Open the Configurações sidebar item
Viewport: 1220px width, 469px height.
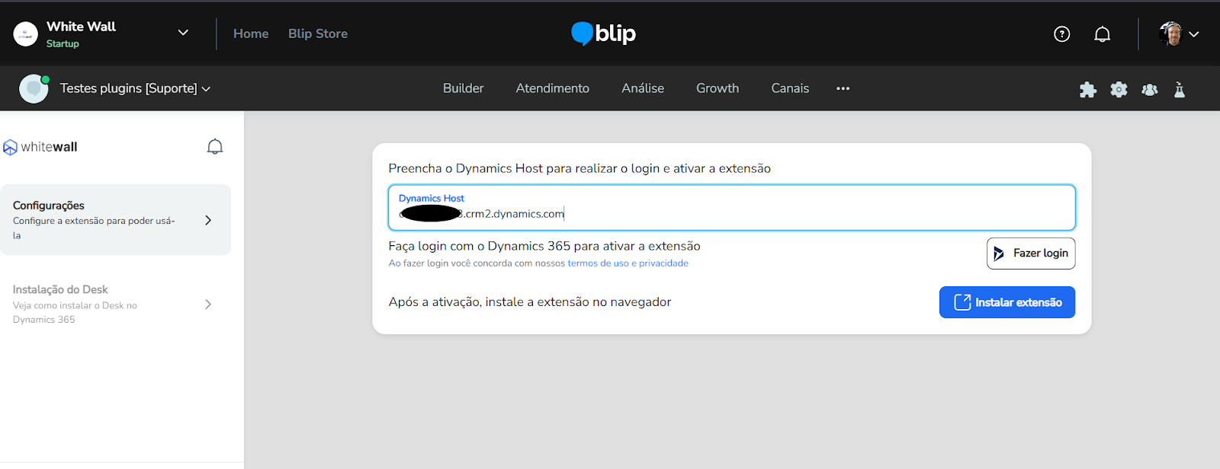115,220
